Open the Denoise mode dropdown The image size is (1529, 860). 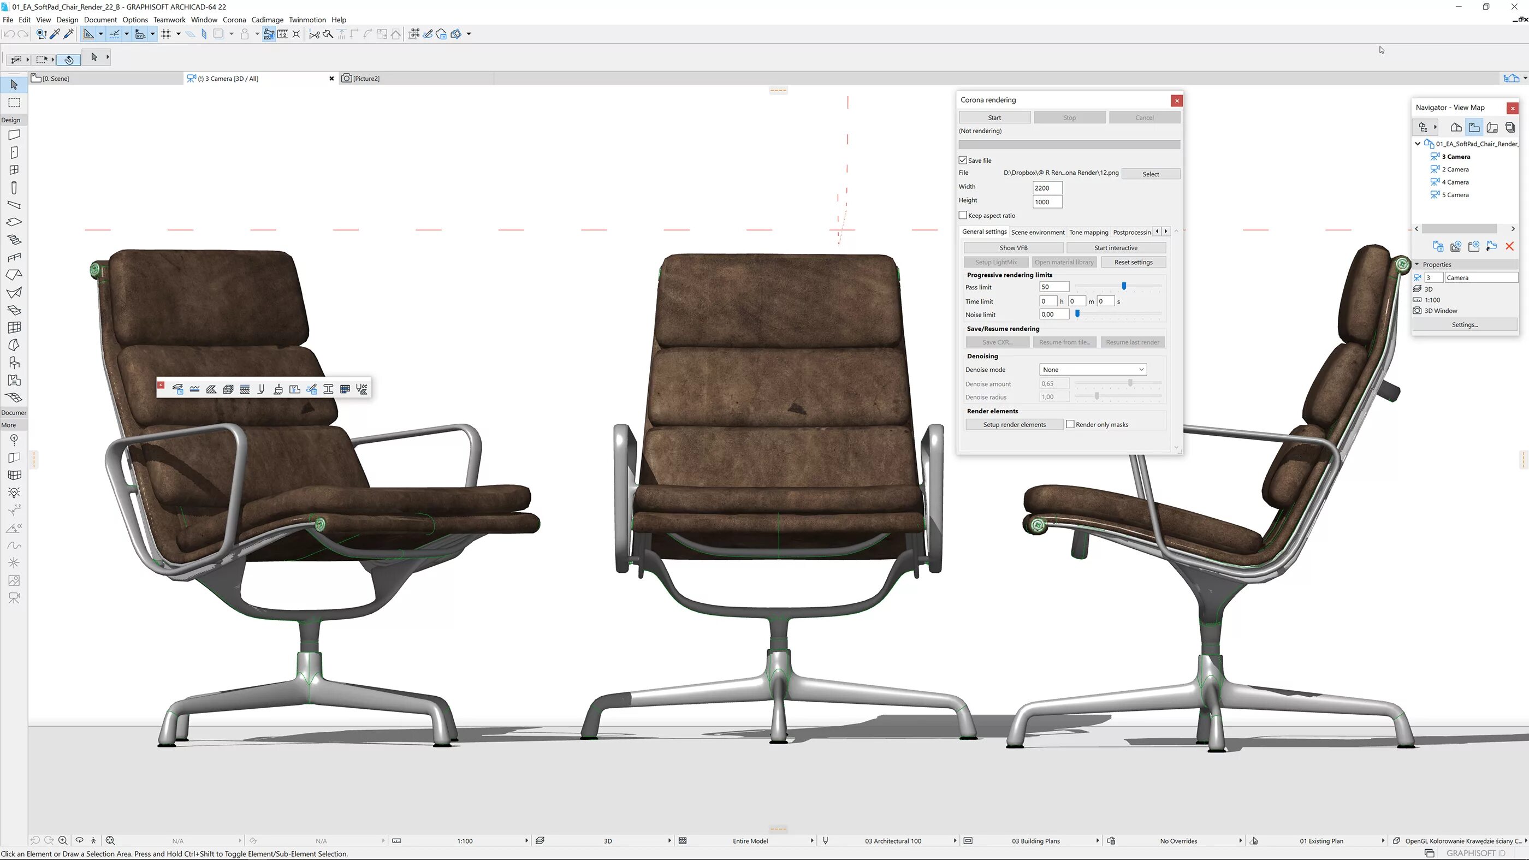tap(1093, 369)
